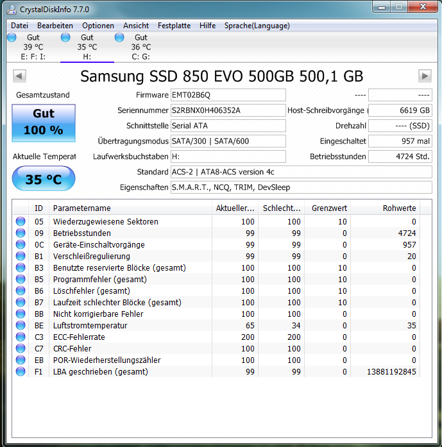Screen dimensions: 442x447
Task: Click Betriebsstunden value 4724 Std.
Action: pos(400,156)
